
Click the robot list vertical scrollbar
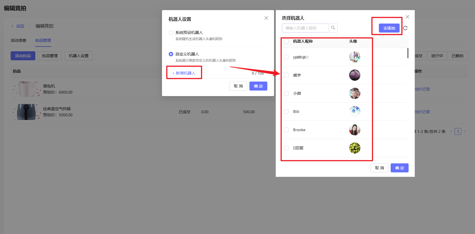407,53
